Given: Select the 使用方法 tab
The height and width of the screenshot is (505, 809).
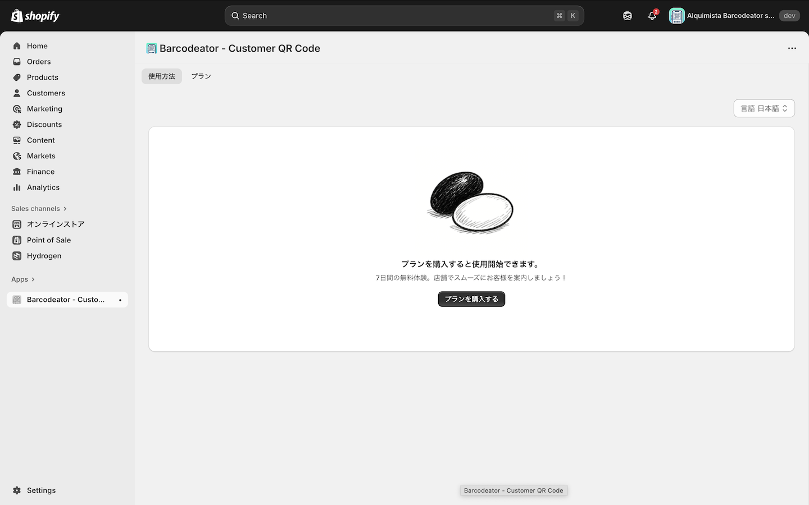Looking at the screenshot, I should coord(162,76).
